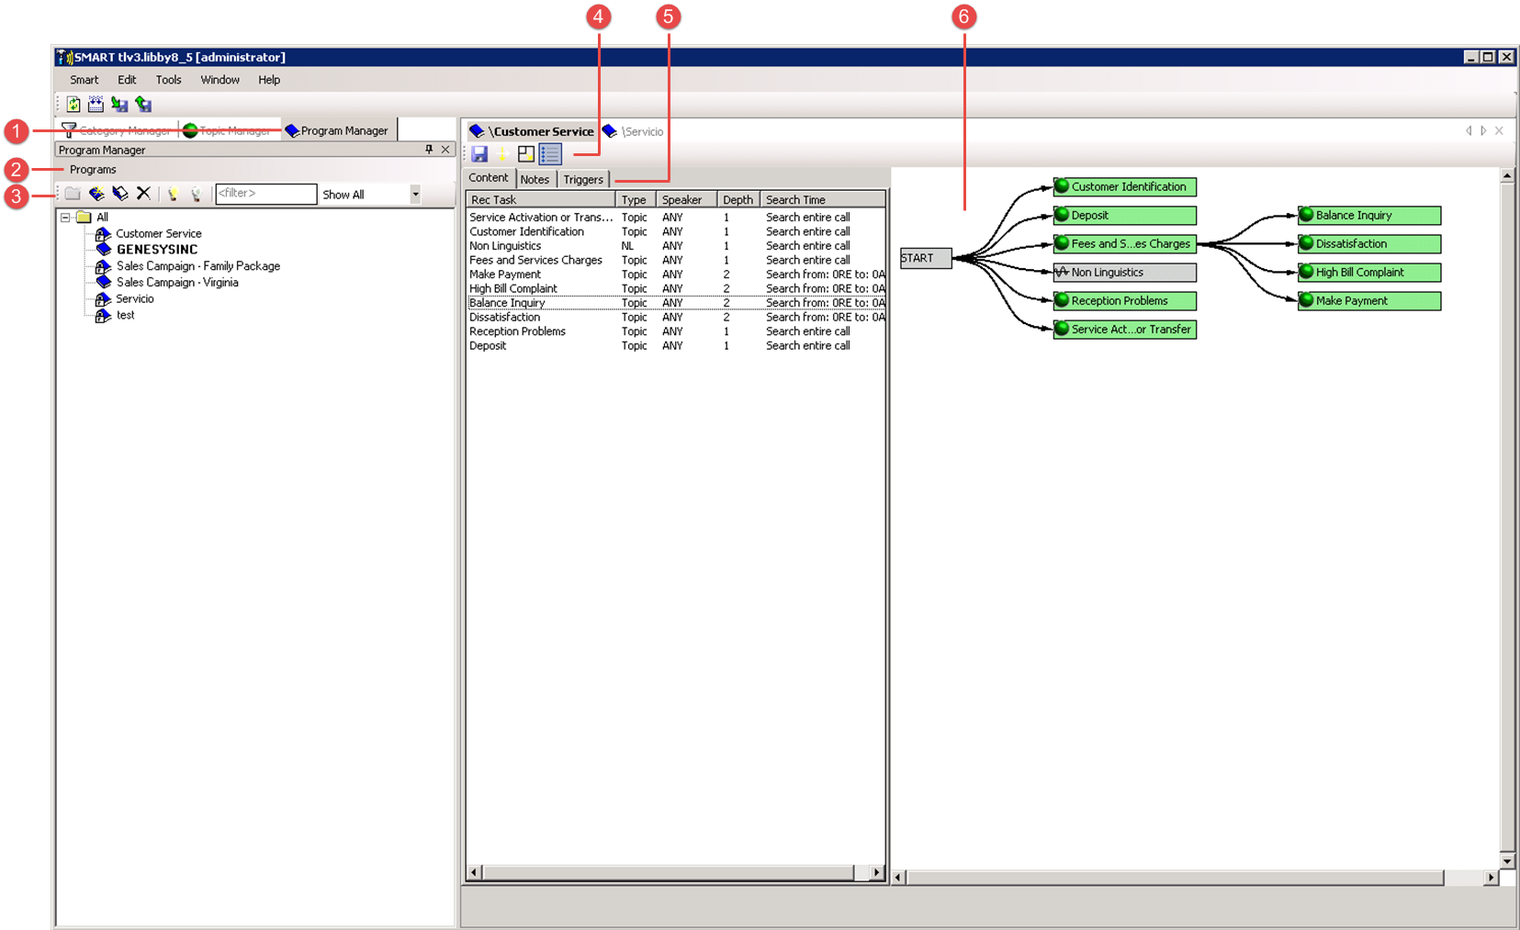
Task: Click the delete X icon in Programs toolbar
Action: pos(143,194)
